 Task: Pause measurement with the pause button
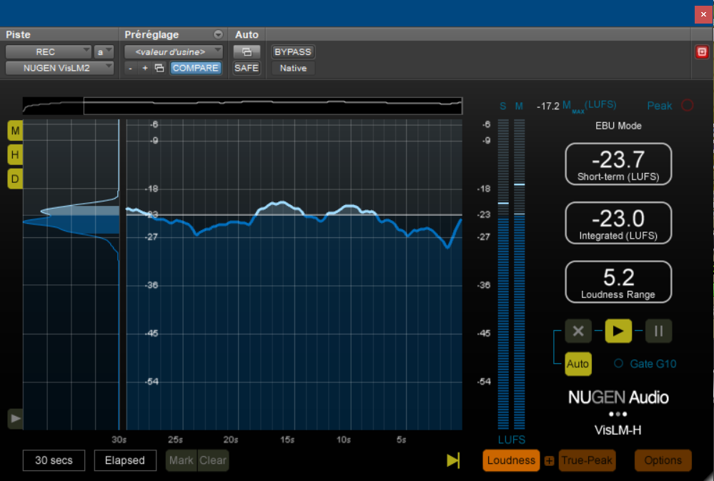coord(658,331)
